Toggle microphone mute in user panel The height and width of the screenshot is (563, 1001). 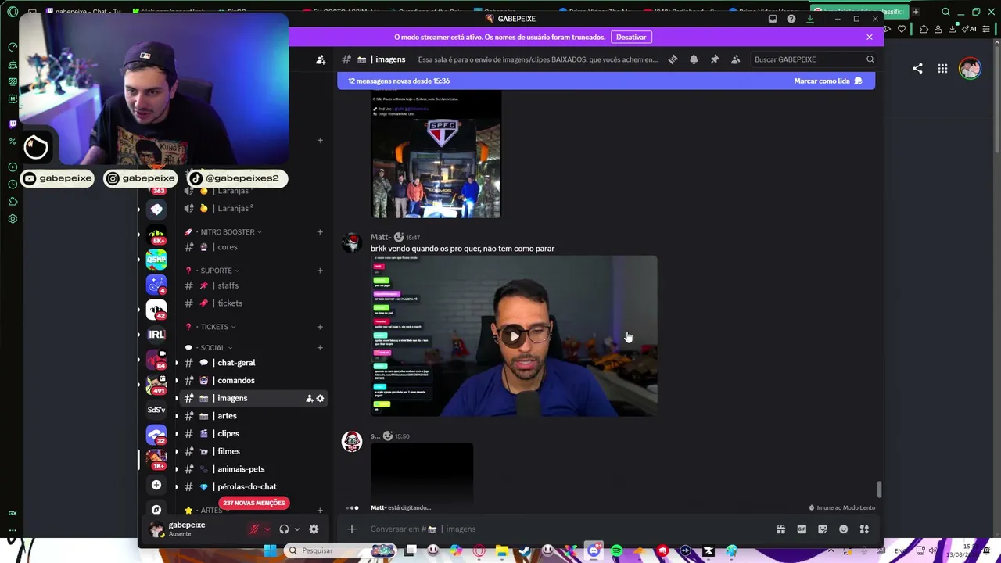254,529
